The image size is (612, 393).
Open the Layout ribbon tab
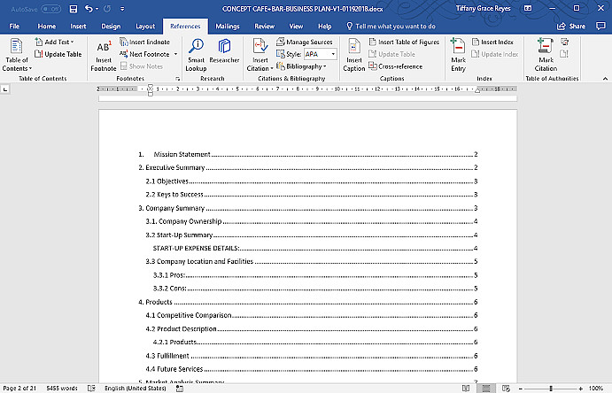point(145,27)
